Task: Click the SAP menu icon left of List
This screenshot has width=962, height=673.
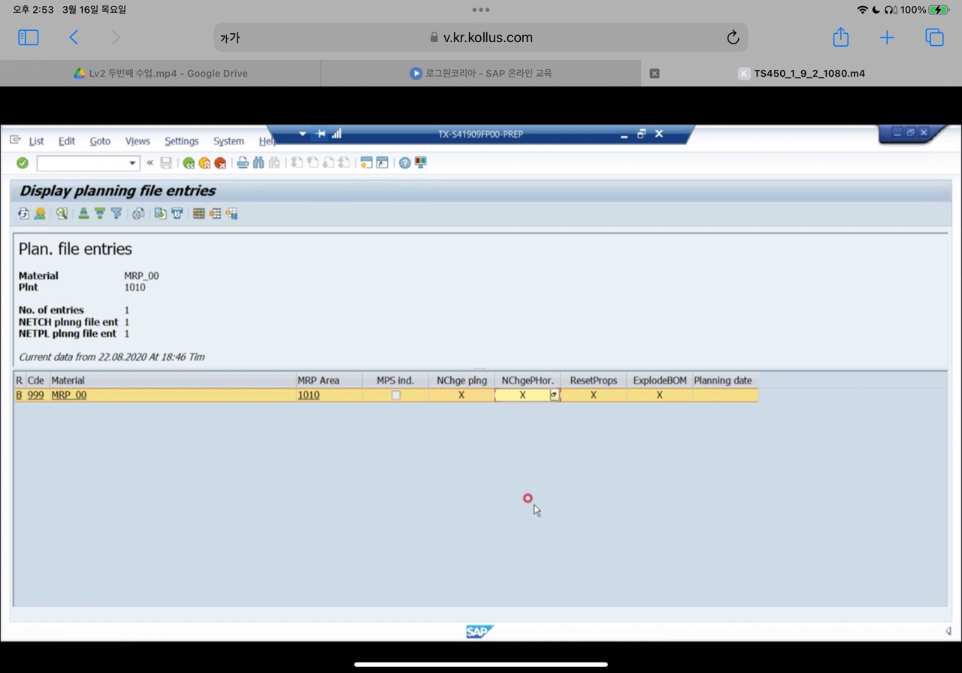Action: click(x=15, y=140)
